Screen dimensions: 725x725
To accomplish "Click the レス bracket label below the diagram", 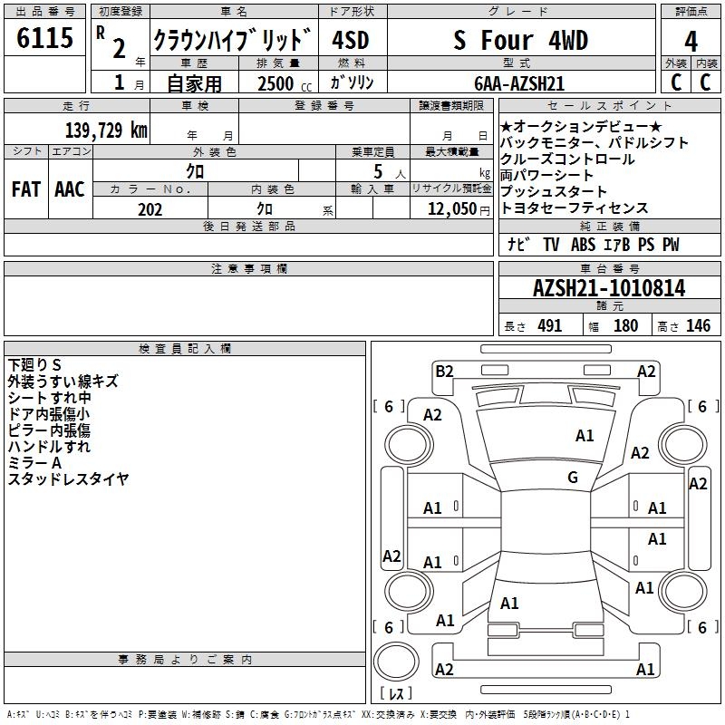I will [x=396, y=695].
